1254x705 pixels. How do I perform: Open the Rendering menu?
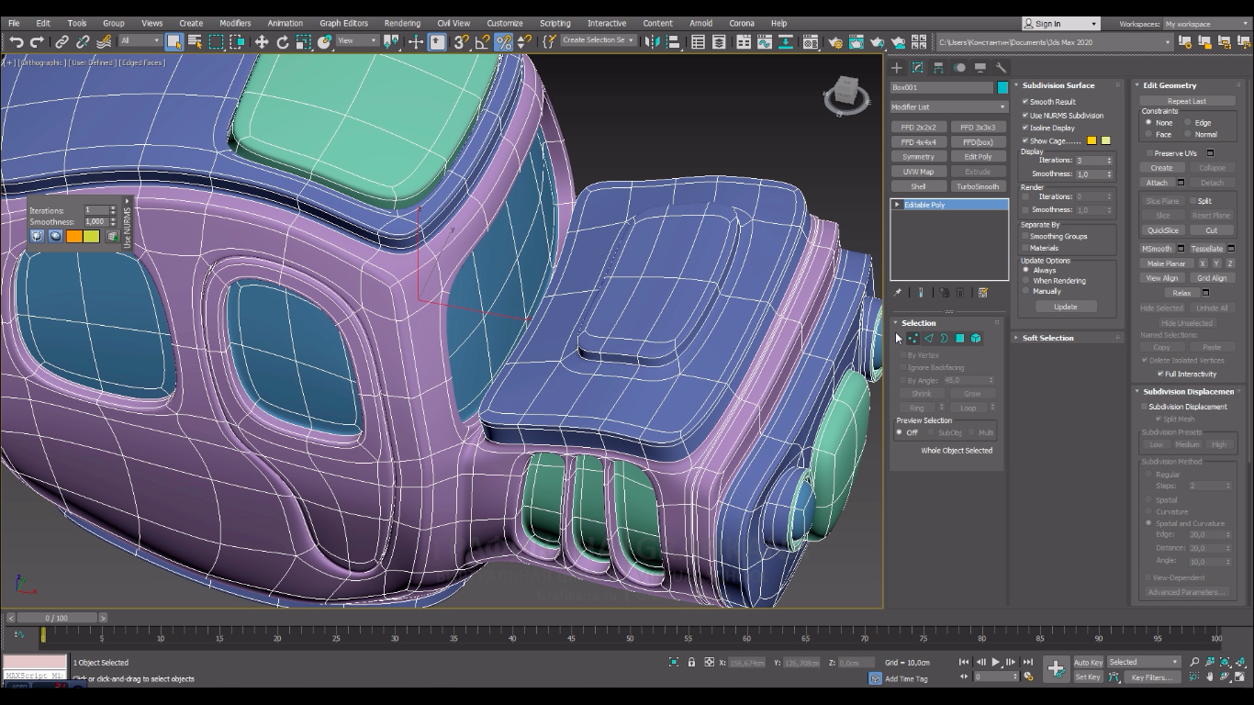point(402,23)
